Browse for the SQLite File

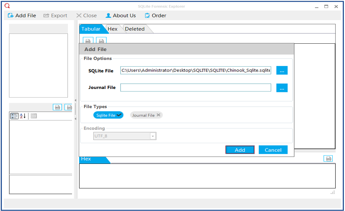282,70
